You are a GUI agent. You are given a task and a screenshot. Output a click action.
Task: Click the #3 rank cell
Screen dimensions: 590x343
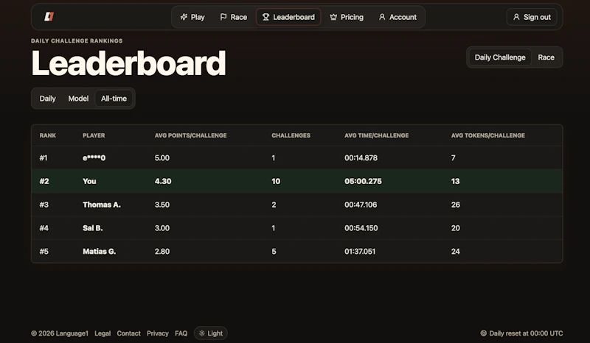(44, 205)
